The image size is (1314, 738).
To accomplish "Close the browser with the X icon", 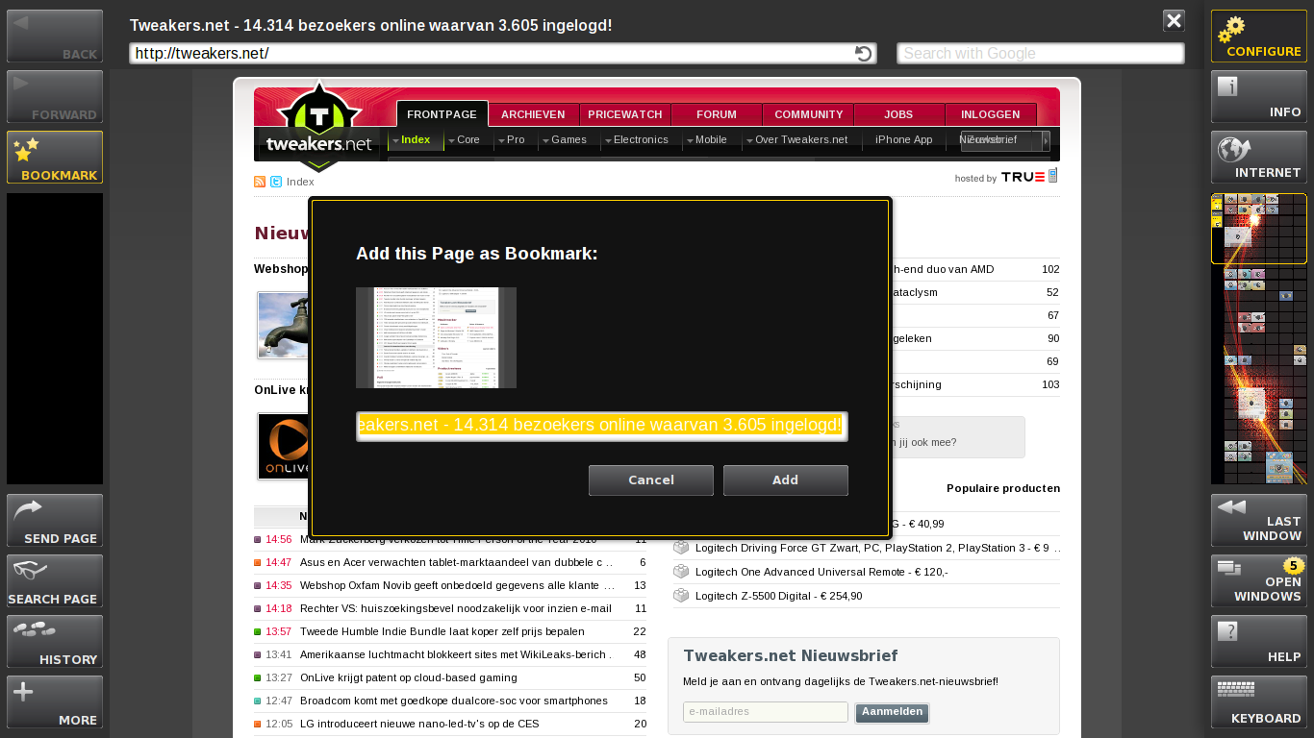I will (1174, 20).
